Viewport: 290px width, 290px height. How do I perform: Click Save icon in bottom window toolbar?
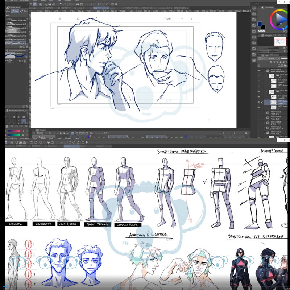click(x=24, y=142)
